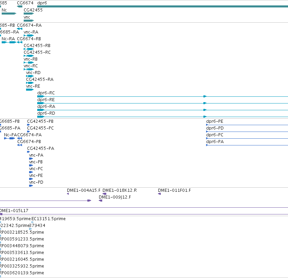This screenshot has width=288, height=278.
Task: Click the vnc-PE protein label
Action: [x=36, y=176]
